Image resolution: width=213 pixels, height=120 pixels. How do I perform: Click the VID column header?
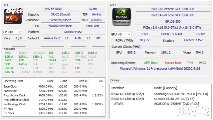point(101,81)
